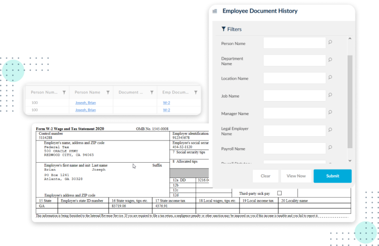This screenshot has width=379, height=246.
Task: Click the search icon for Manager Name
Action: (330, 112)
